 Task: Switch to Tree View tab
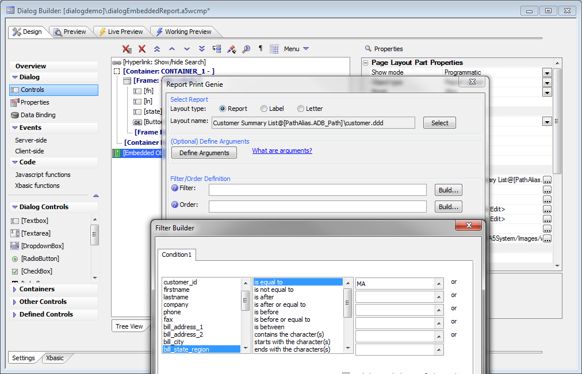pyautogui.click(x=129, y=326)
